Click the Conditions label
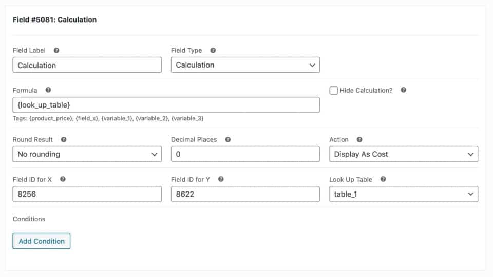Viewport: 493px width, 277px height. click(x=29, y=219)
